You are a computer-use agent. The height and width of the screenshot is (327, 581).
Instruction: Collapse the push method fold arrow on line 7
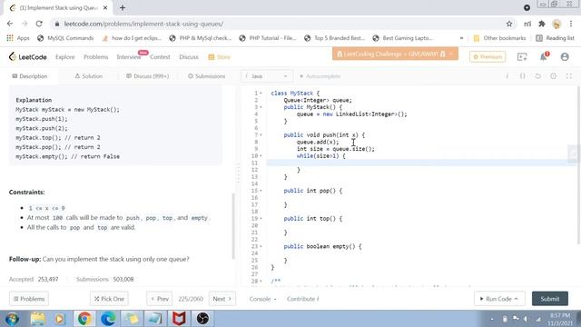click(261, 135)
